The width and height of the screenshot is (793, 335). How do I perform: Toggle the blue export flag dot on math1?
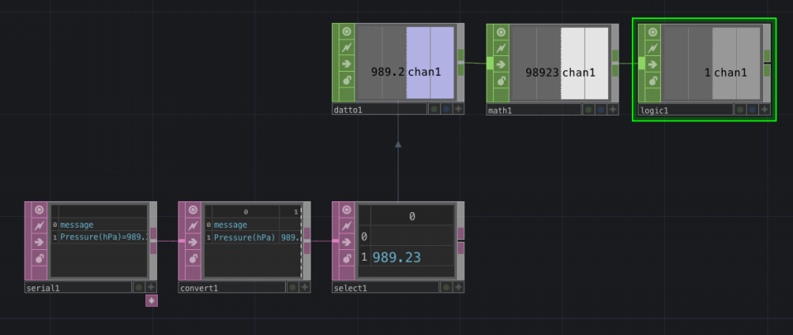(x=601, y=109)
